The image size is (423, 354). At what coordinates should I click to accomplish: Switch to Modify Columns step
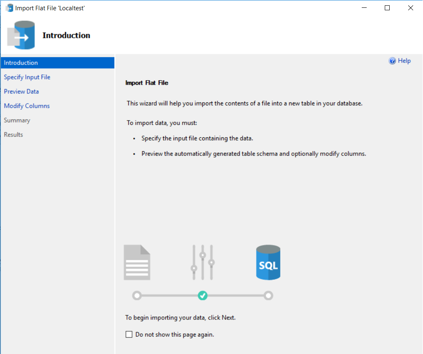click(27, 106)
